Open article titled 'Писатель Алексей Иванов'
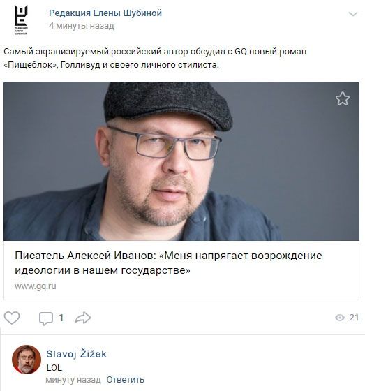 168,263
